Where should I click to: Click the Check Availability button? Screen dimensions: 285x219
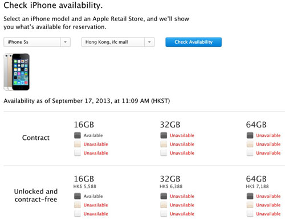pos(193,42)
